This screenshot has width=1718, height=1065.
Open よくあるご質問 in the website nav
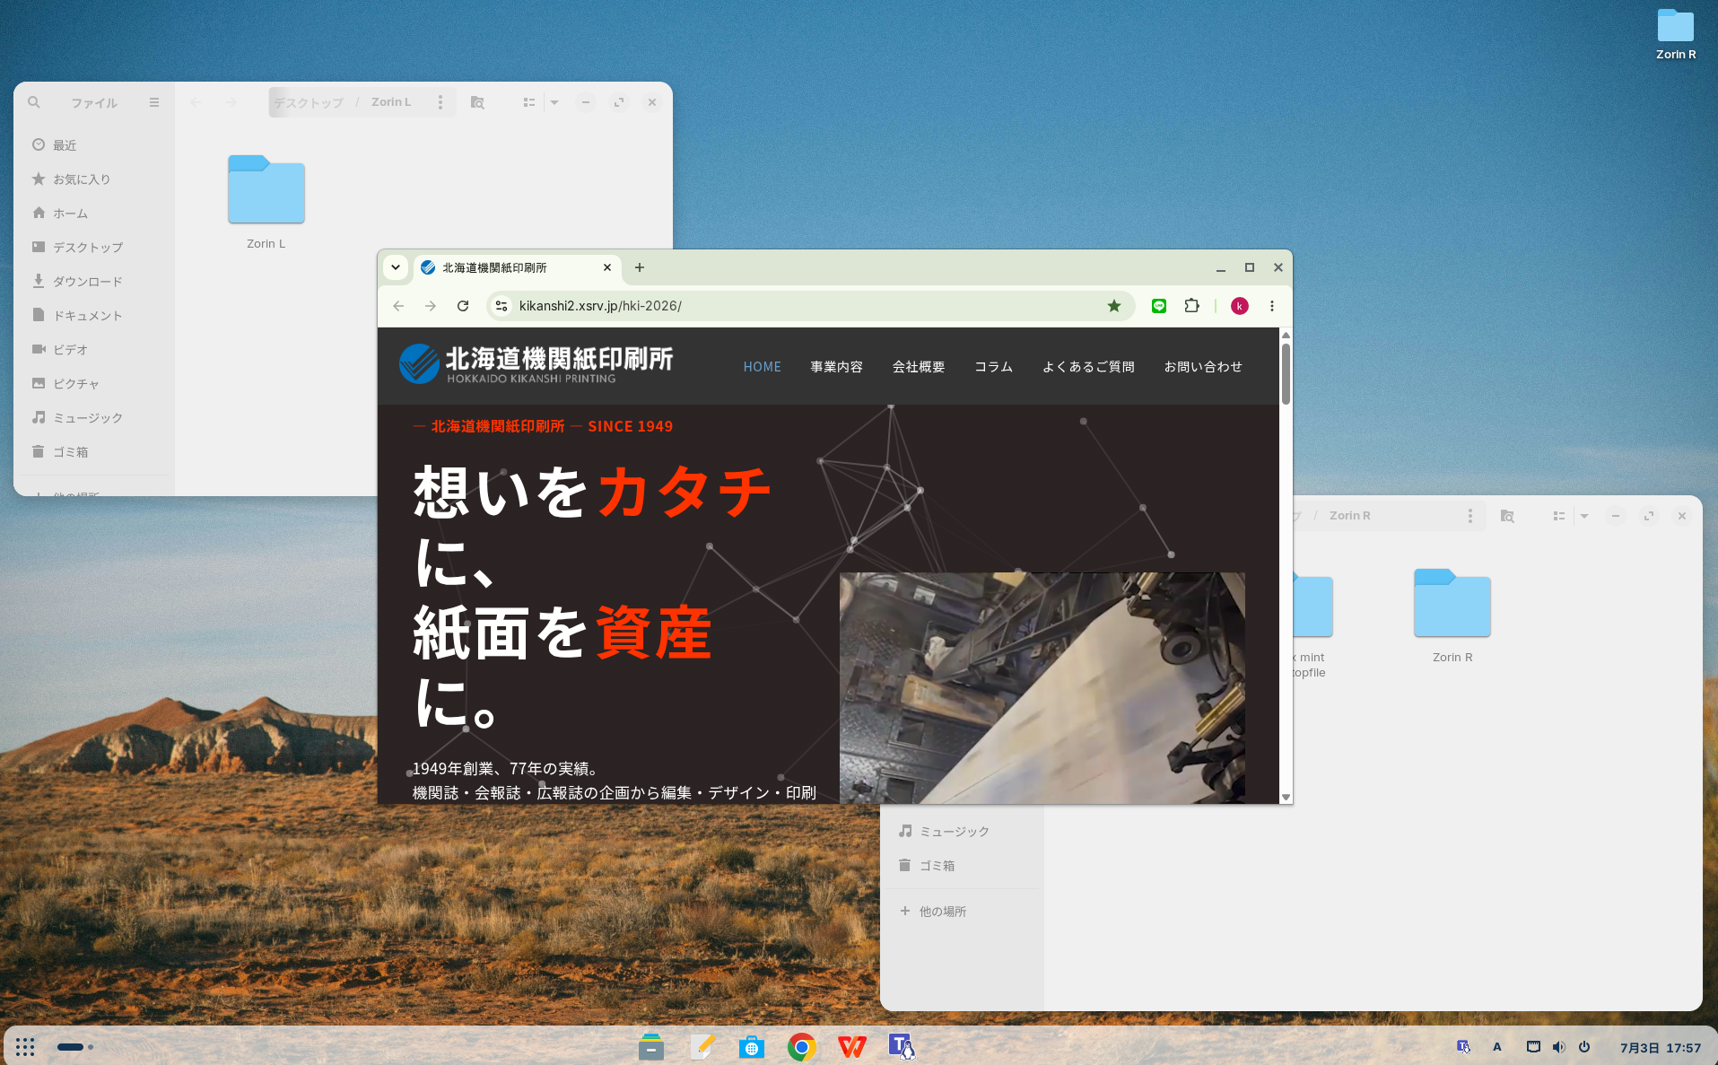tap(1088, 367)
